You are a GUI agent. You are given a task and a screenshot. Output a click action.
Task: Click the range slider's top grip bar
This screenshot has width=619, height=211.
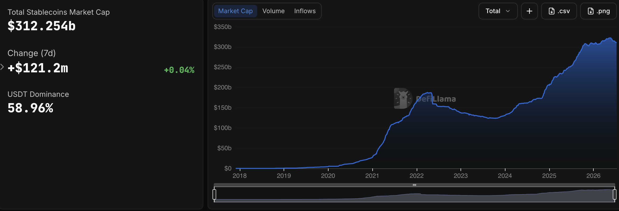[x=414, y=185]
